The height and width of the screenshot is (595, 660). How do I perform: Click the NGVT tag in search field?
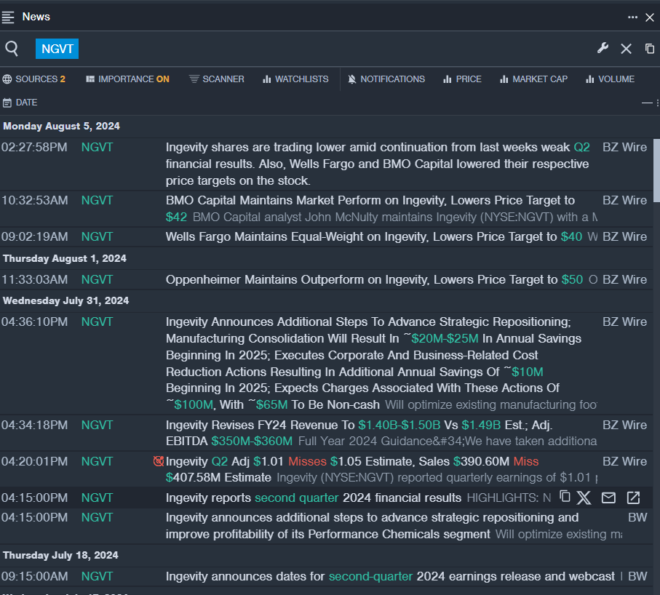tap(57, 49)
